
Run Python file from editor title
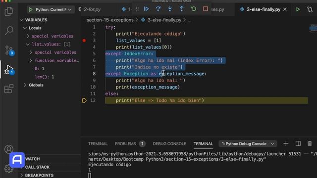pyautogui.click(x=298, y=9)
